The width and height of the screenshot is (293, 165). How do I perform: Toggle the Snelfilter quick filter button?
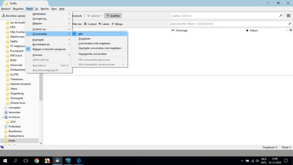(113, 16)
